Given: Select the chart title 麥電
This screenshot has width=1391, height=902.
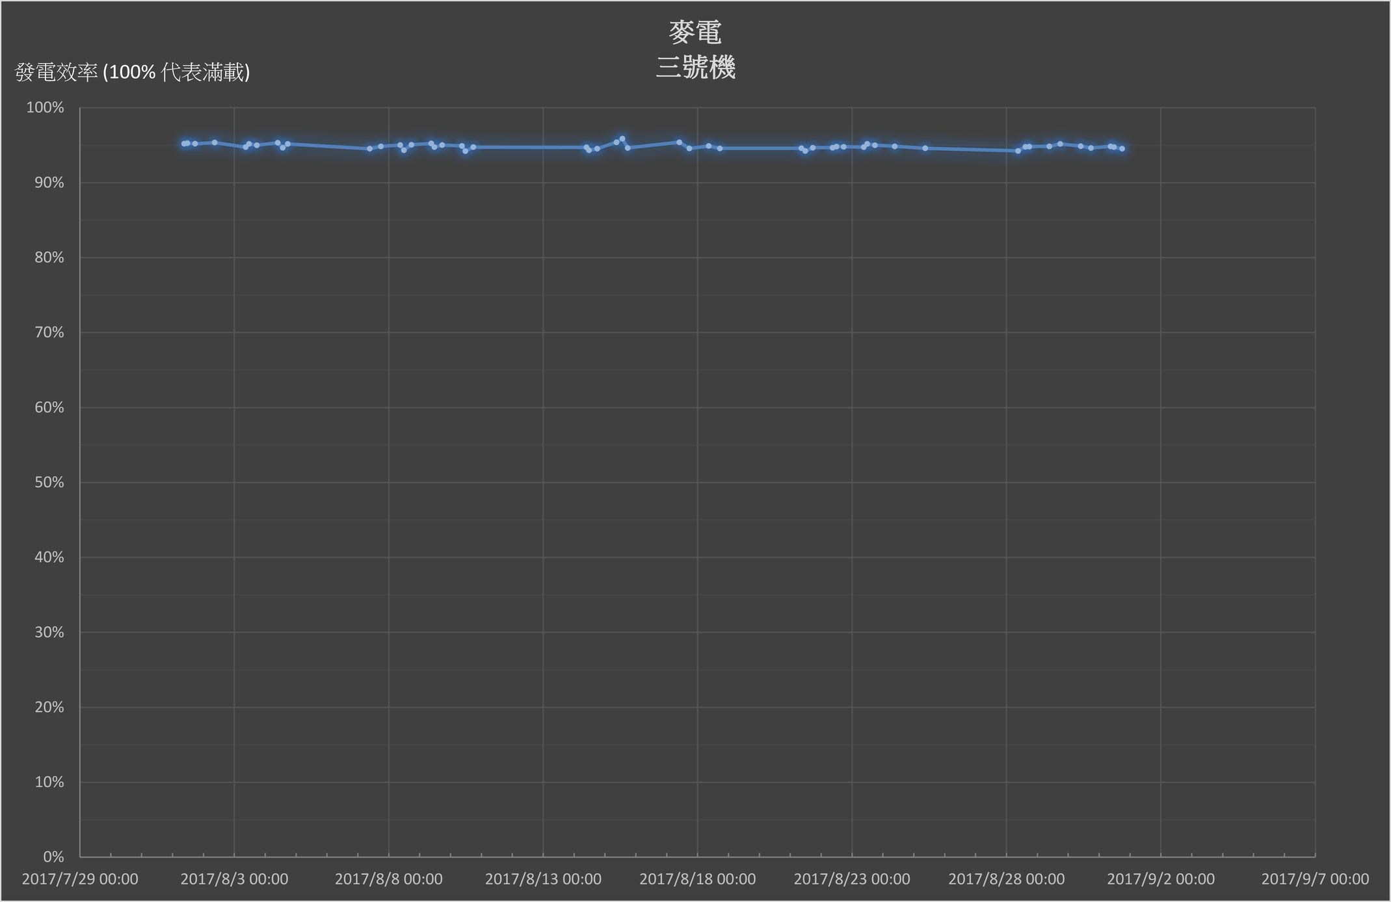Looking at the screenshot, I should 695,33.
